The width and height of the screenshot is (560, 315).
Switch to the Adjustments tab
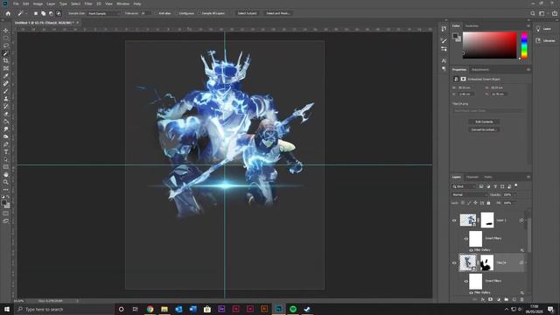point(480,70)
